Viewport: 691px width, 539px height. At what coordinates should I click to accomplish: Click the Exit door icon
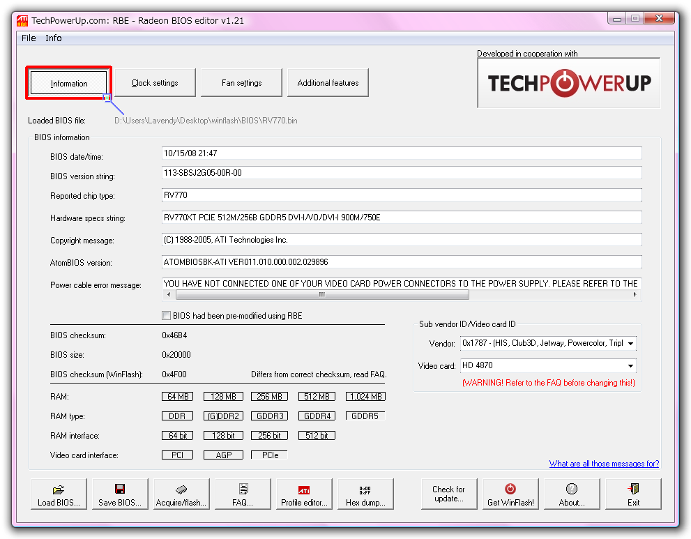(633, 489)
